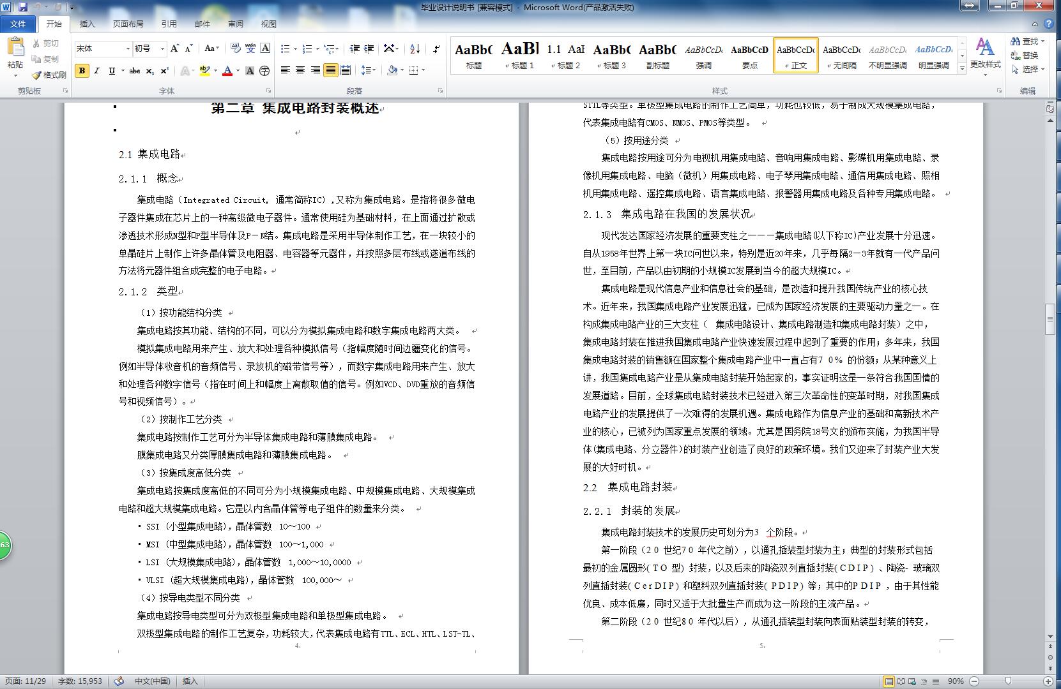Expand the line spacing dropdown
Viewport: 1061px width, 689px height.
point(374,70)
